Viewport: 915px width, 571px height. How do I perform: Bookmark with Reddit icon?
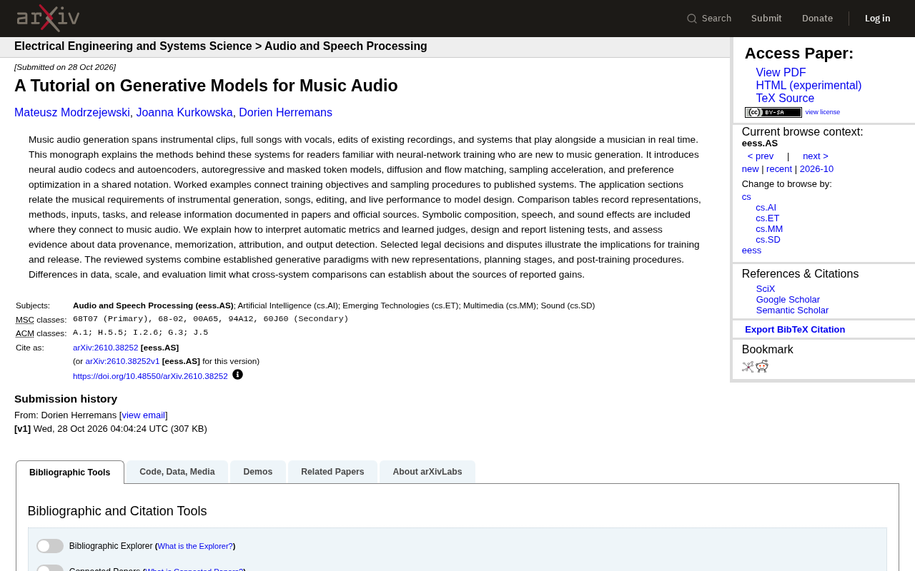coord(762,366)
